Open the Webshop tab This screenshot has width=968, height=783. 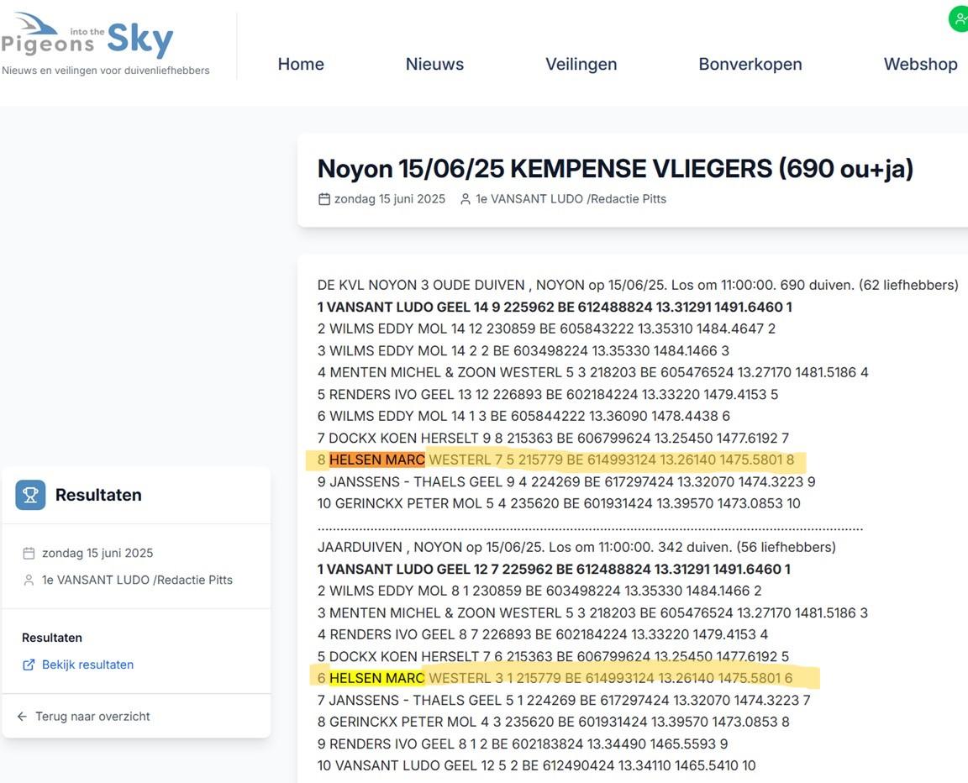tap(920, 64)
